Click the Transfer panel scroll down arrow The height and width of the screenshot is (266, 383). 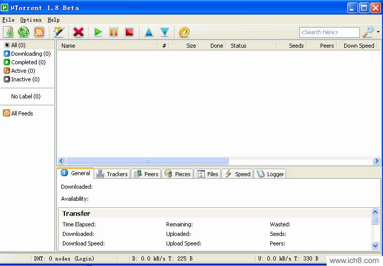[375, 245]
